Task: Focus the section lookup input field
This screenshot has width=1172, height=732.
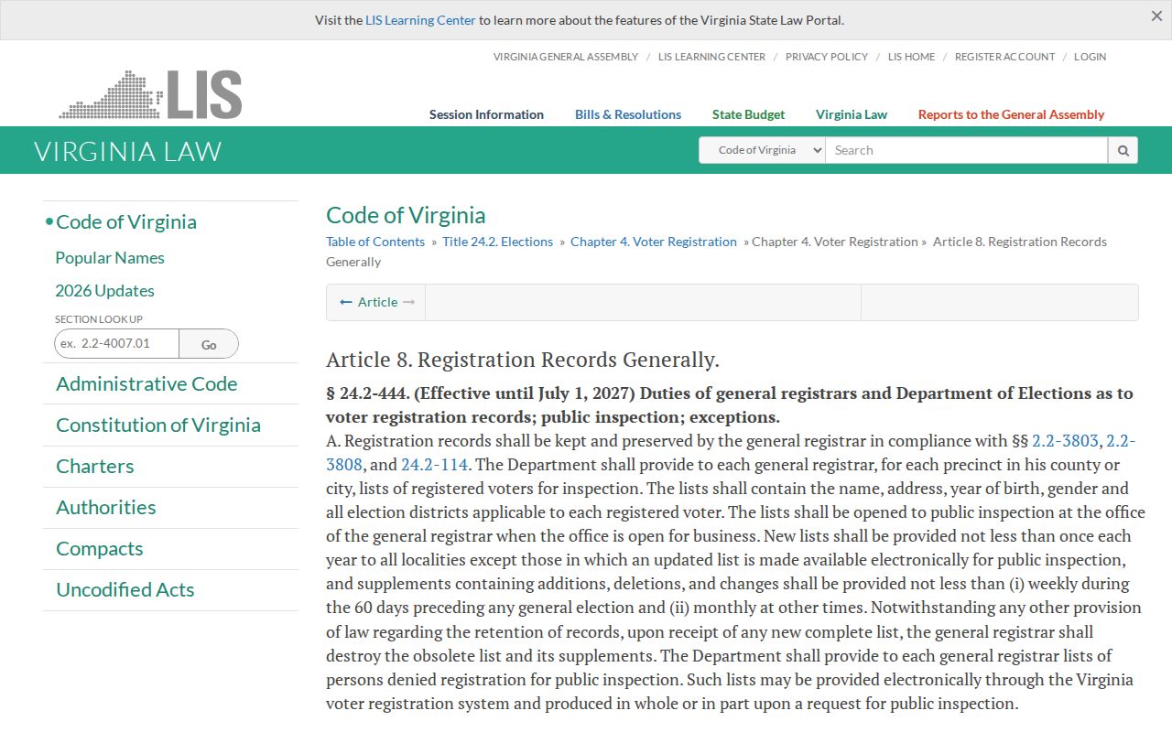Action: click(116, 344)
